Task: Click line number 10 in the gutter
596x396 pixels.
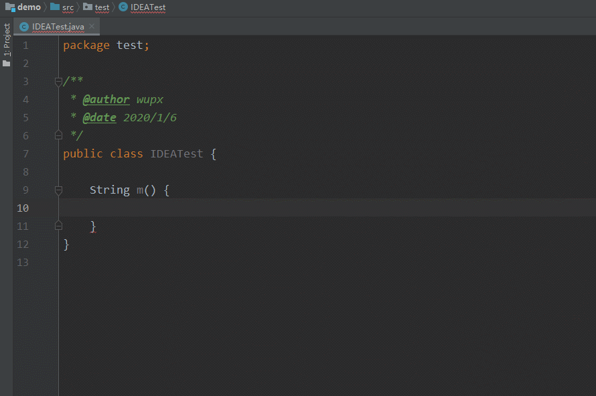Action: click(x=23, y=208)
